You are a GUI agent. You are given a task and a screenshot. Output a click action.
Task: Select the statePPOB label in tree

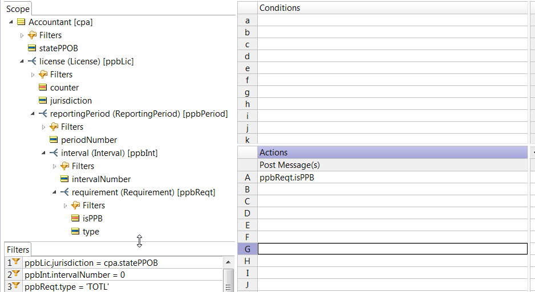[x=59, y=48]
